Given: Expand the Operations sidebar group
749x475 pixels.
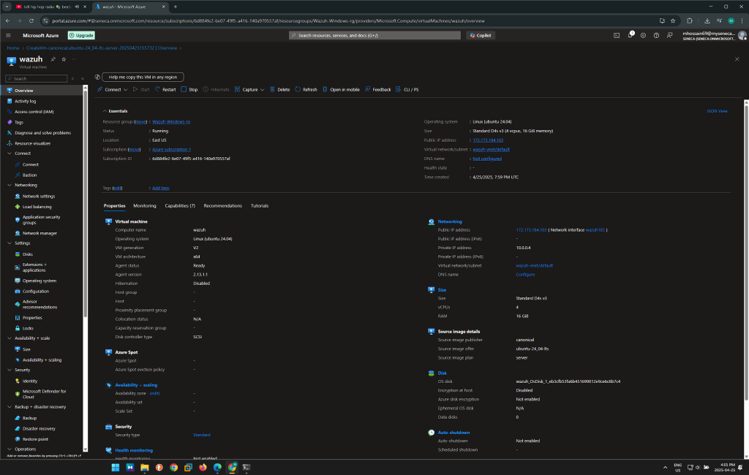Looking at the screenshot, I should pyautogui.click(x=10, y=449).
